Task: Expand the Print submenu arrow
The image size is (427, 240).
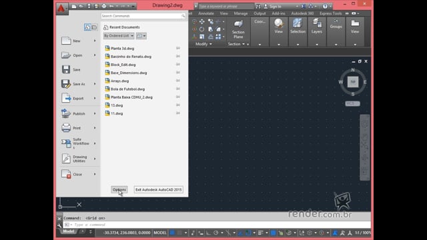Action: point(95,128)
